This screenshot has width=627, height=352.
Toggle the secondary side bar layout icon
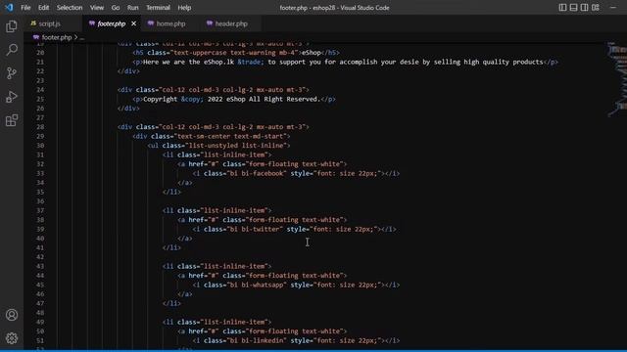click(x=584, y=8)
